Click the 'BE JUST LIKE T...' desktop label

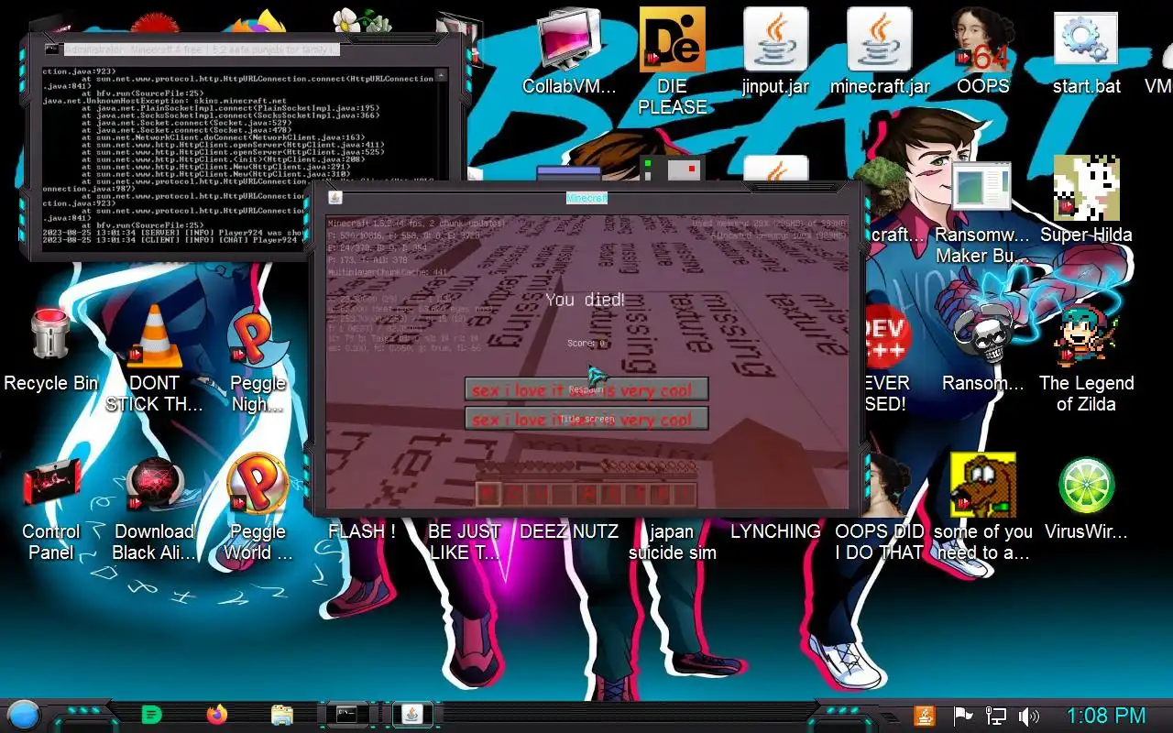click(x=465, y=542)
